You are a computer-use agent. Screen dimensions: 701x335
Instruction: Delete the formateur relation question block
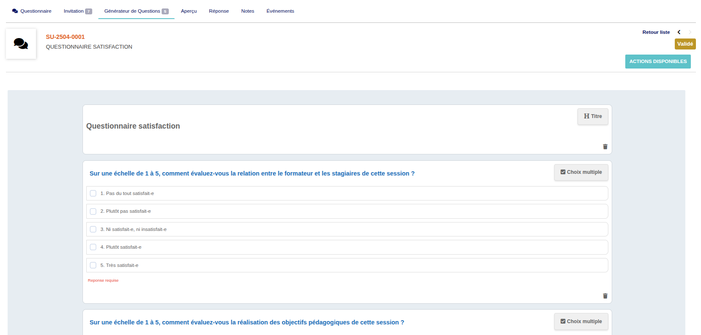click(605, 296)
